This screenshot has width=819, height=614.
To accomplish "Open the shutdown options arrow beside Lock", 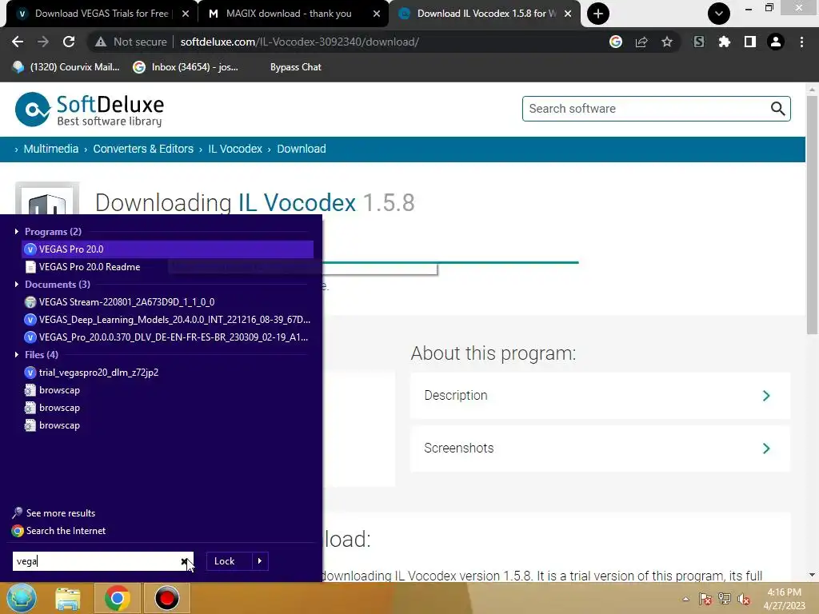I will (x=260, y=561).
